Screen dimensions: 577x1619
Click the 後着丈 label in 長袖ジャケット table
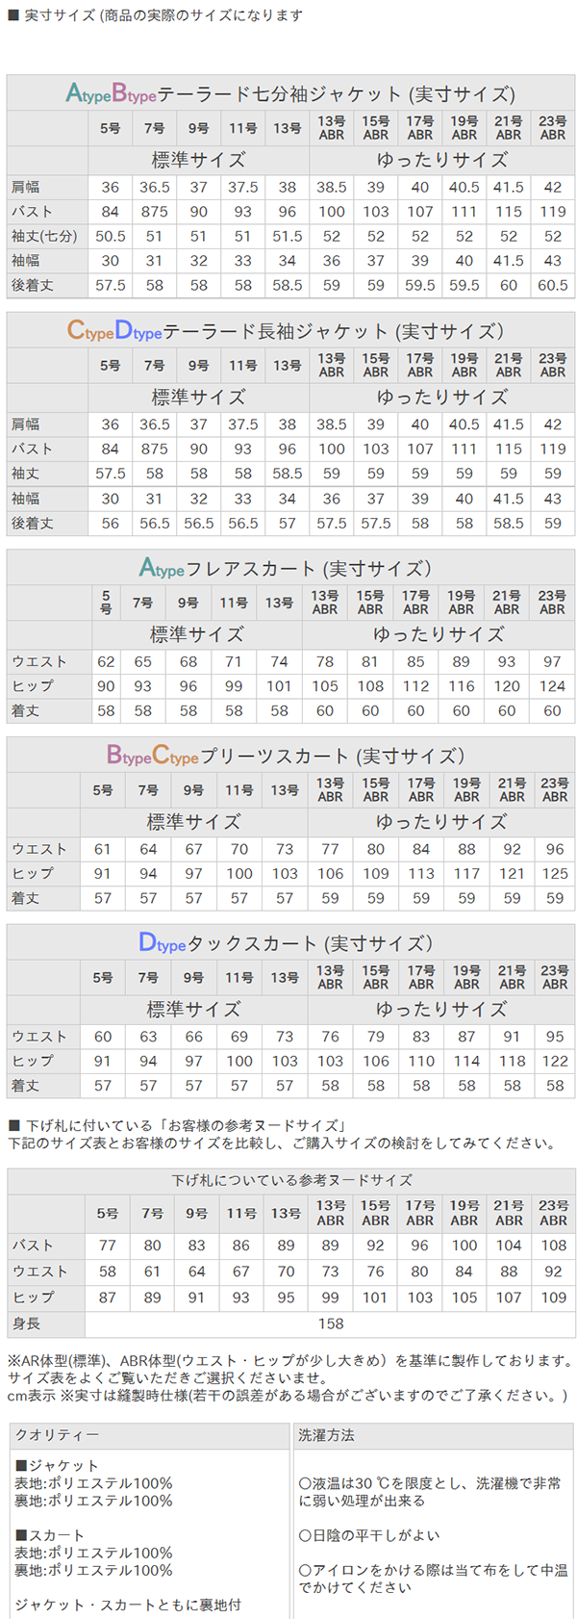[x=33, y=524]
